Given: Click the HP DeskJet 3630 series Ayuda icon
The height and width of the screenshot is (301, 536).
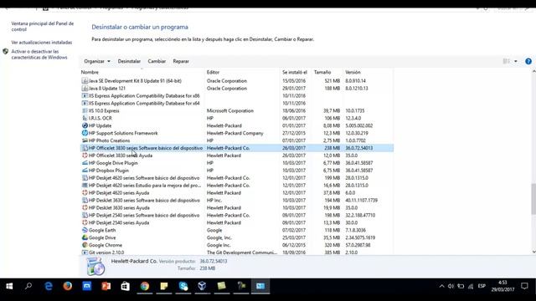Looking at the screenshot, I should pyautogui.click(x=85, y=207).
